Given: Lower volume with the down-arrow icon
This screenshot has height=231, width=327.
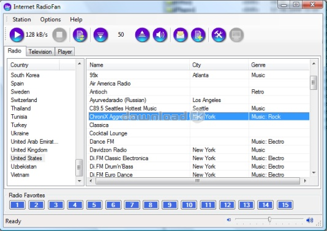Looking at the screenshot, I should coord(100,35).
